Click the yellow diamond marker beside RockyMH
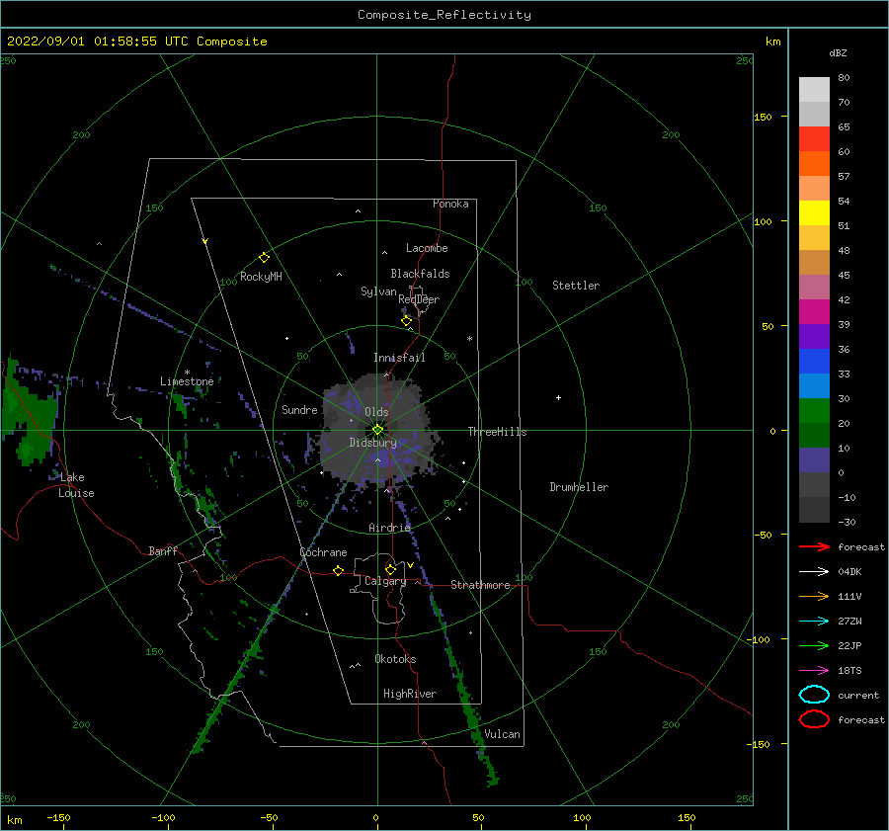This screenshot has height=831, width=889. (264, 258)
